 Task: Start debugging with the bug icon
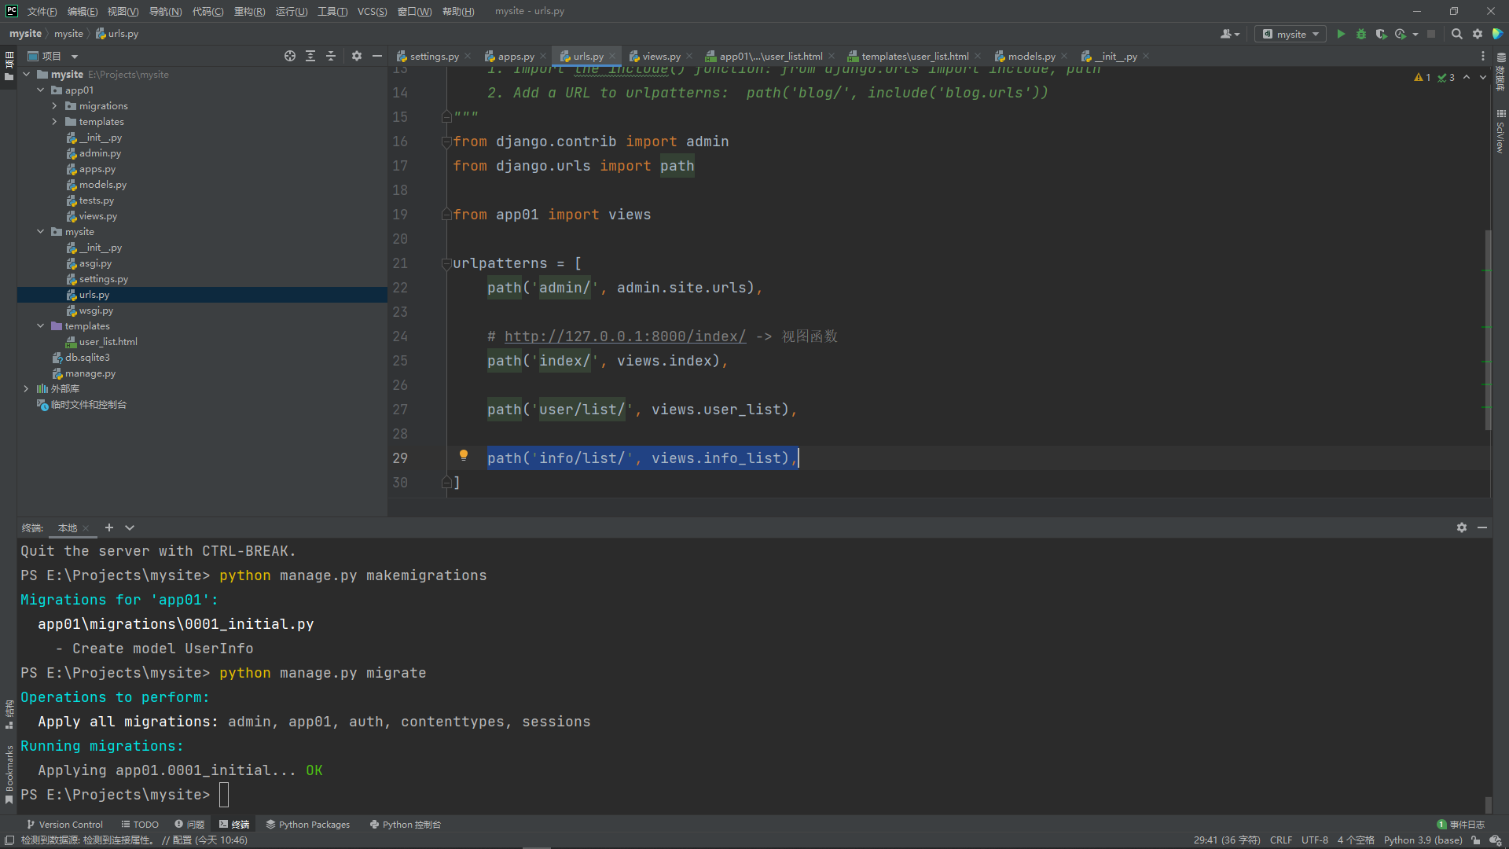click(x=1361, y=34)
